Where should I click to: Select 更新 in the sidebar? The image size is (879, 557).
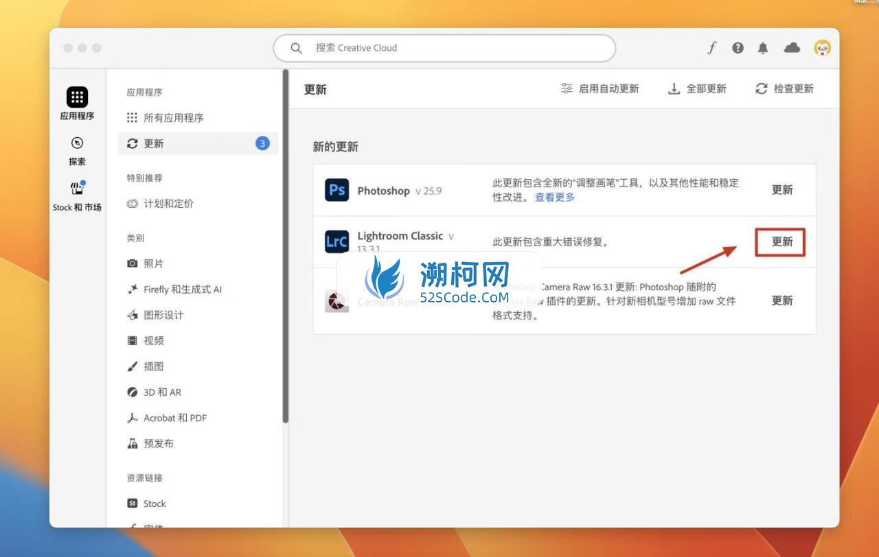(198, 143)
